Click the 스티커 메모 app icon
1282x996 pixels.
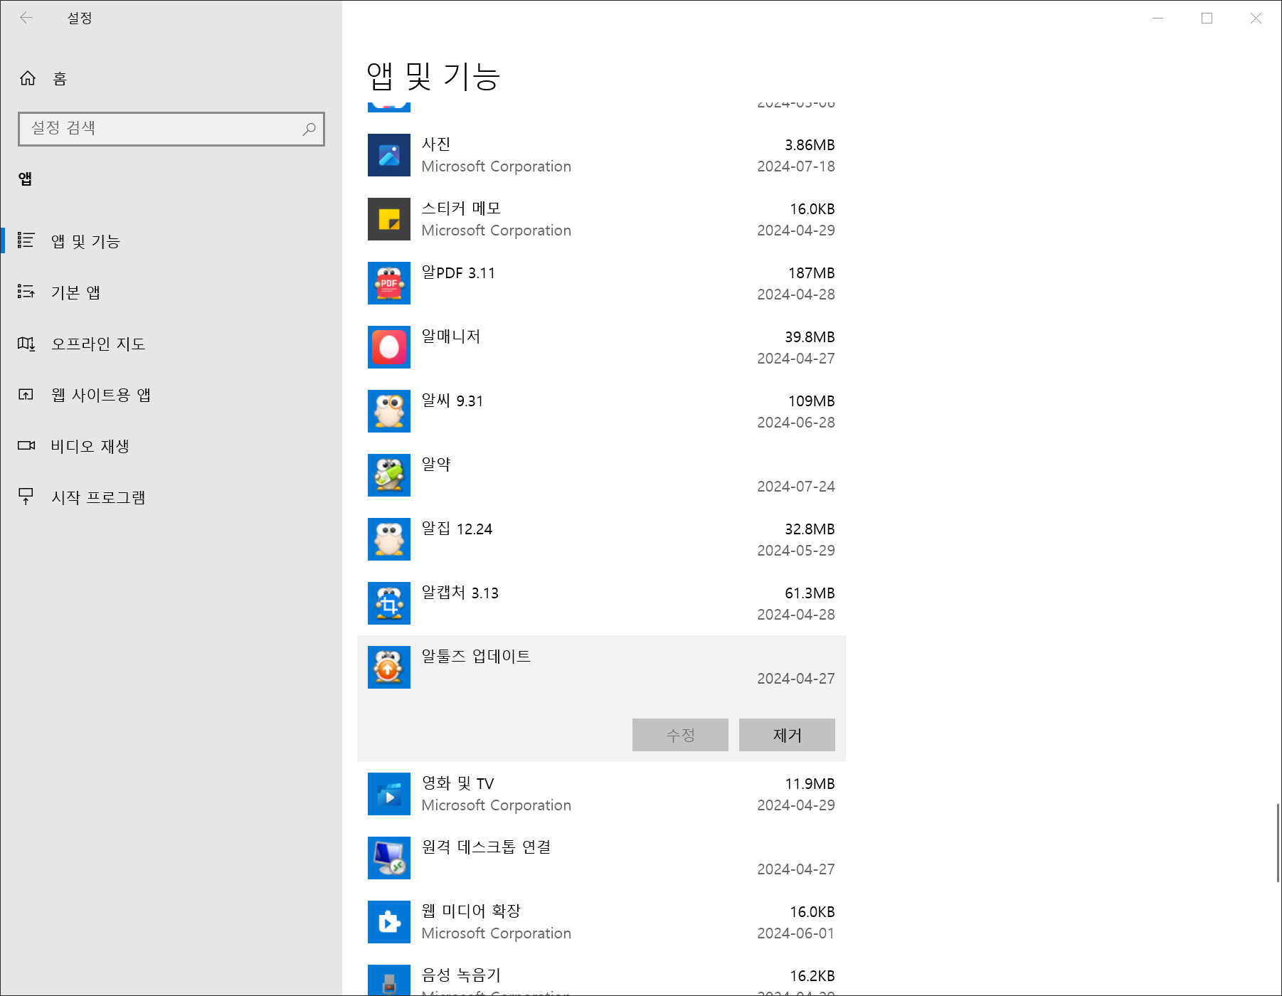tap(389, 219)
